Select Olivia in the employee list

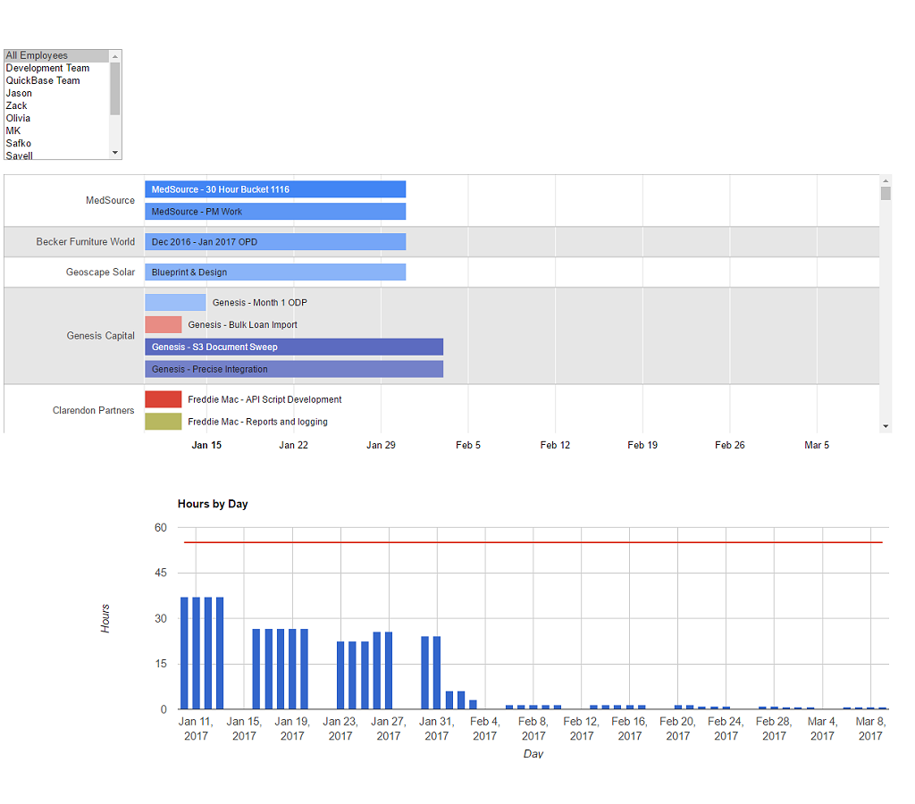(56, 119)
